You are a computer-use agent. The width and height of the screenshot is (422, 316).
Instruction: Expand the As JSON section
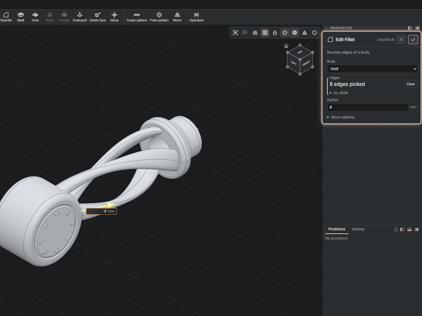339,93
